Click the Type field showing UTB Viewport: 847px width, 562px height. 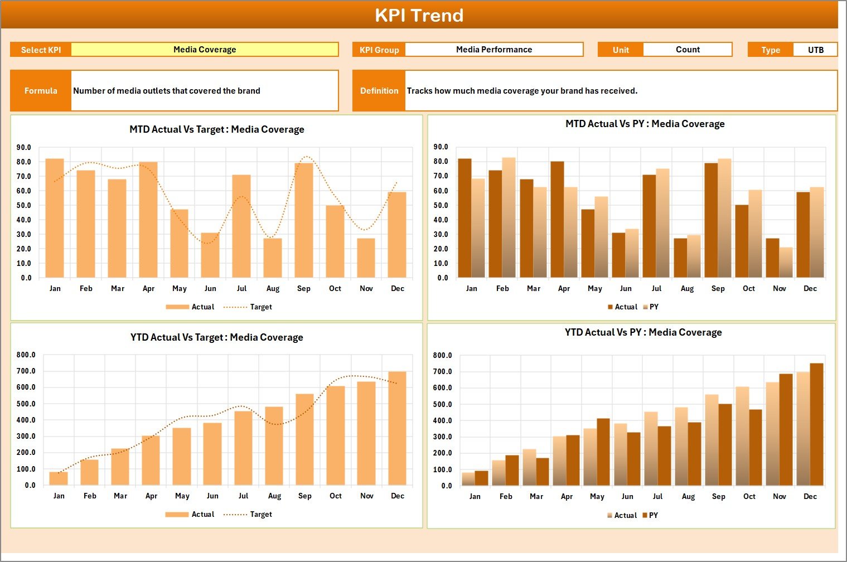pyautogui.click(x=815, y=49)
